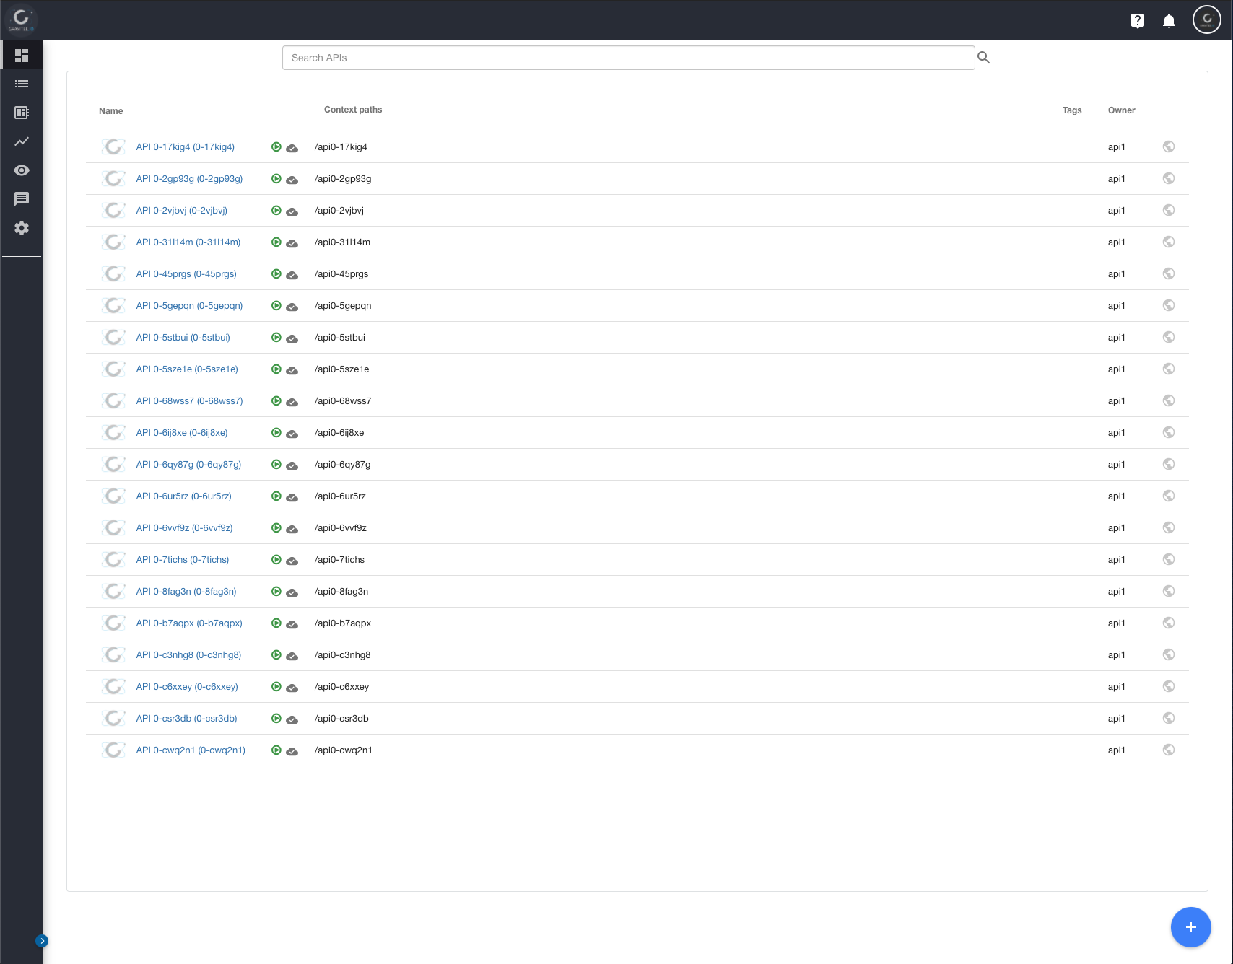Click the Tags column header
The width and height of the screenshot is (1233, 964).
coord(1072,110)
